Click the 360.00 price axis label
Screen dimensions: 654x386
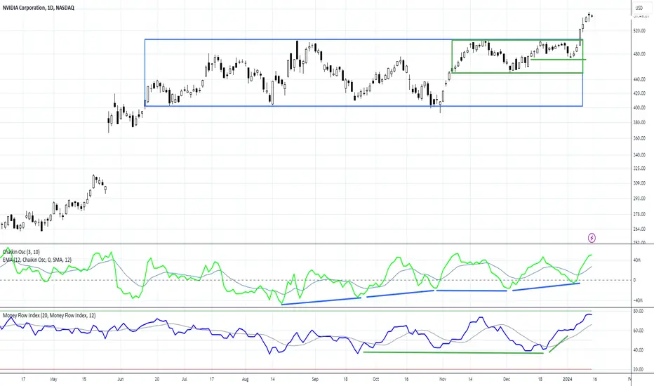[639, 138]
